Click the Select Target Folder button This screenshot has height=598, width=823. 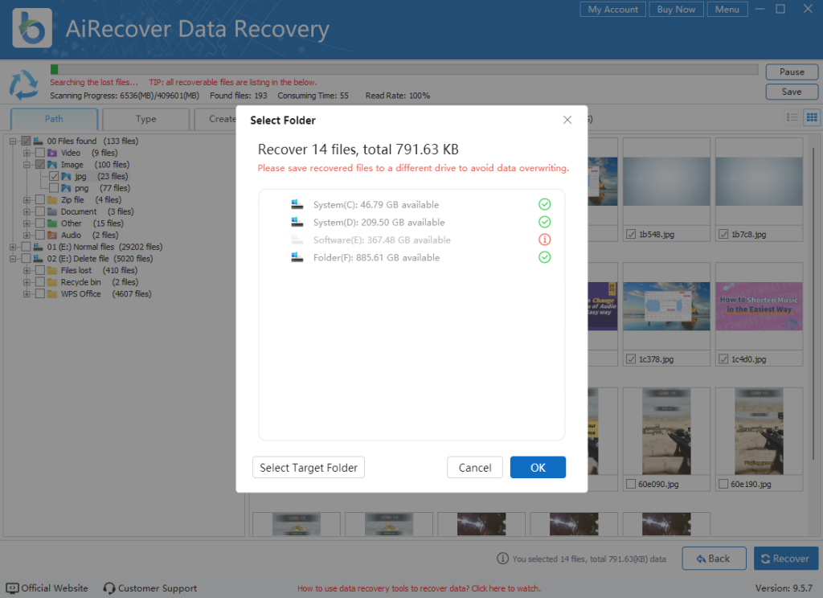click(x=308, y=467)
